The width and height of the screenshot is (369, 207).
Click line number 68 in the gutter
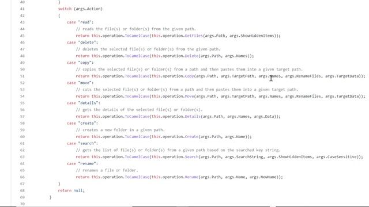coord(22,190)
